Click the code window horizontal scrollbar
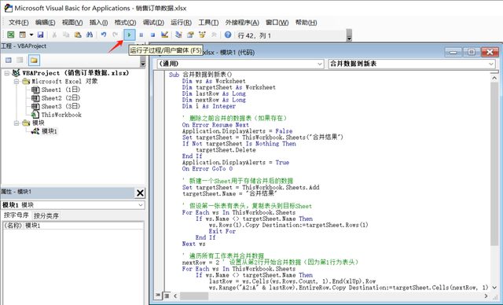 click(x=194, y=296)
